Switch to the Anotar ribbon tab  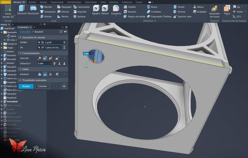[43, 2]
